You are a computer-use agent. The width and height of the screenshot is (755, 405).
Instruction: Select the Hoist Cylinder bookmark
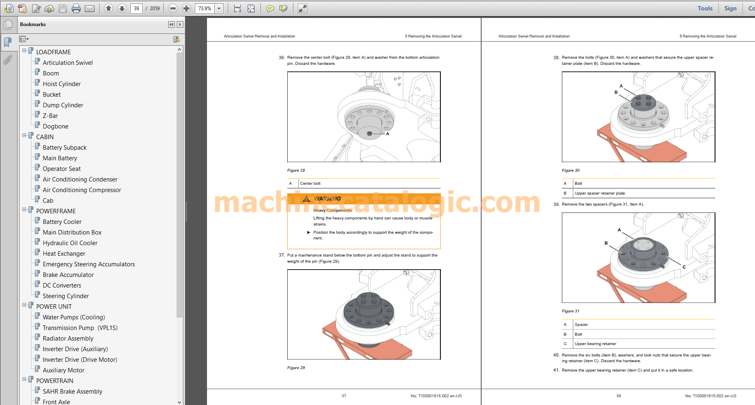62,84
